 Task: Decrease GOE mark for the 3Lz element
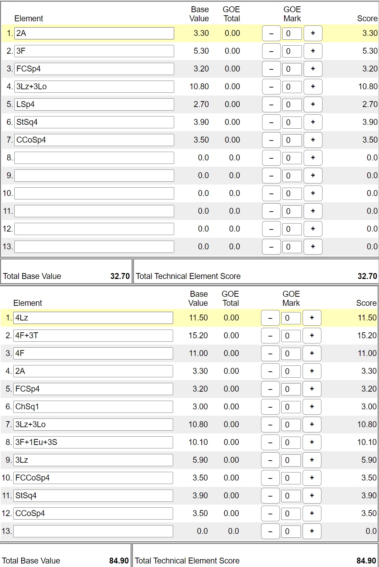[x=270, y=460]
